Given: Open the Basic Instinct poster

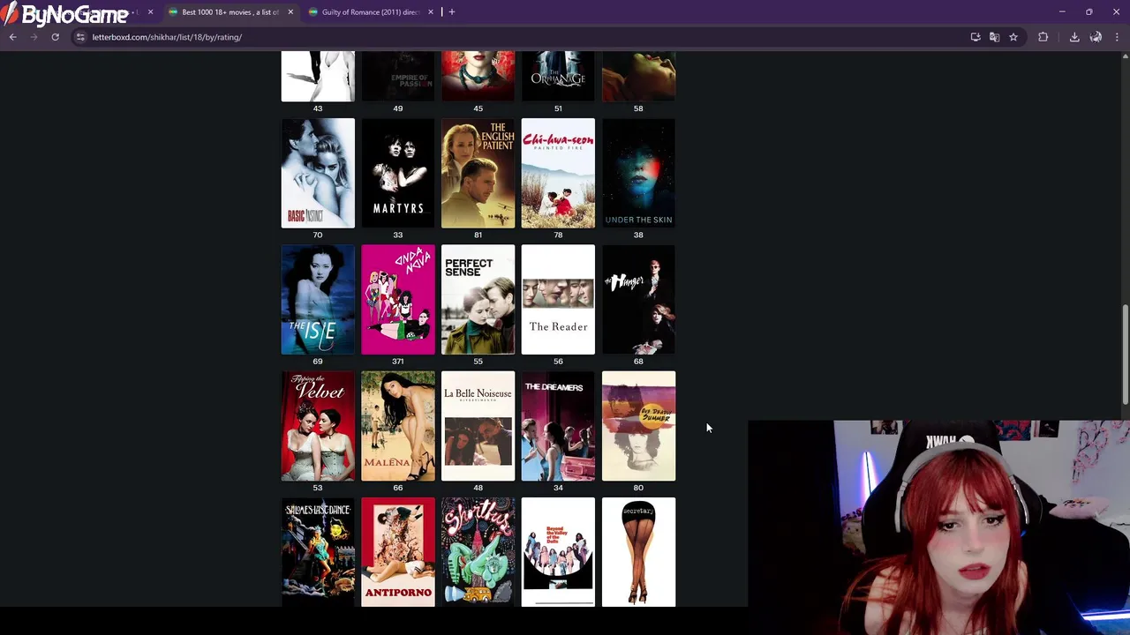Looking at the screenshot, I should pyautogui.click(x=318, y=173).
